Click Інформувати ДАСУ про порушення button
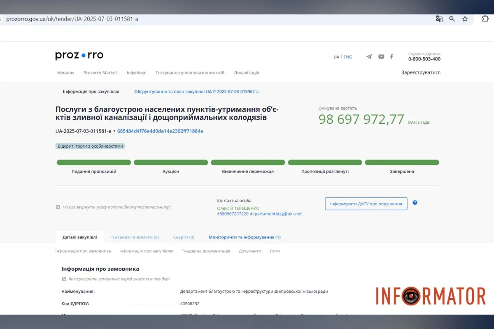Image resolution: width=494 pixels, height=329 pixels. pyautogui.click(x=366, y=204)
